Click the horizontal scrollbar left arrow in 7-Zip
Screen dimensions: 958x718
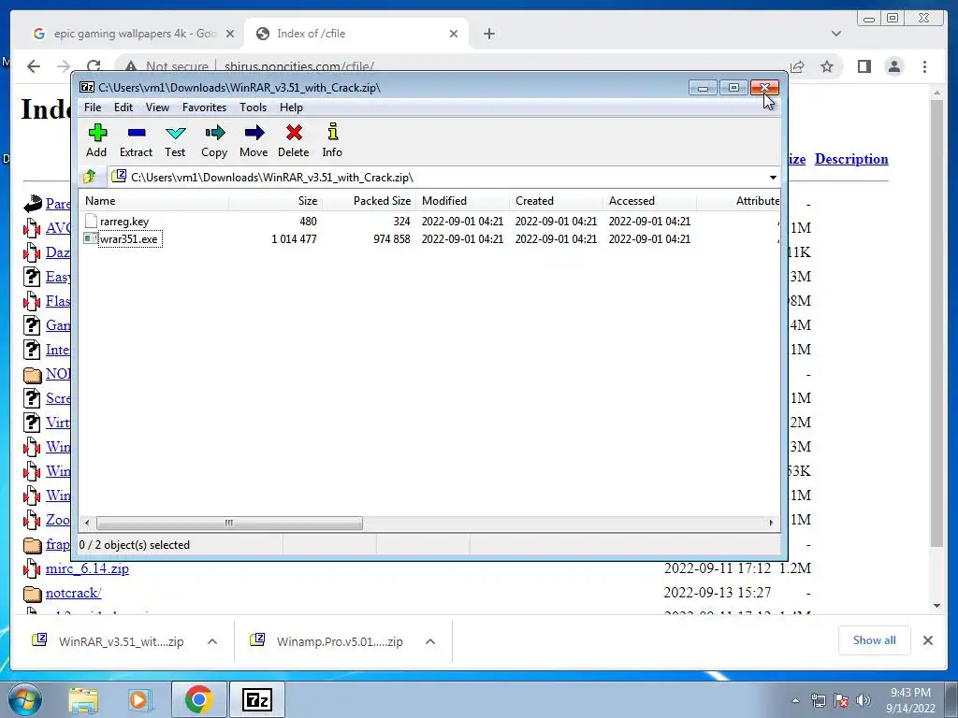[x=87, y=523]
